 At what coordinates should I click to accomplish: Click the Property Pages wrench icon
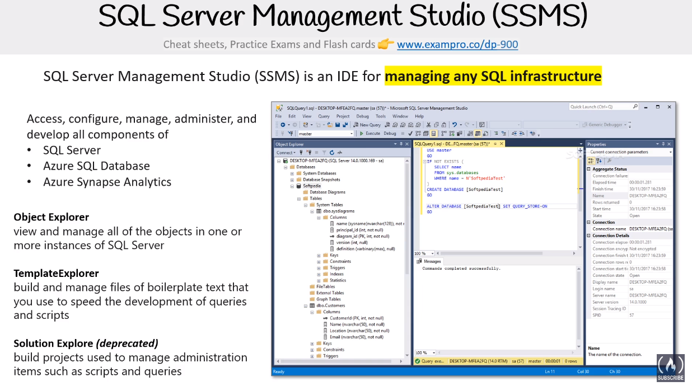point(609,161)
